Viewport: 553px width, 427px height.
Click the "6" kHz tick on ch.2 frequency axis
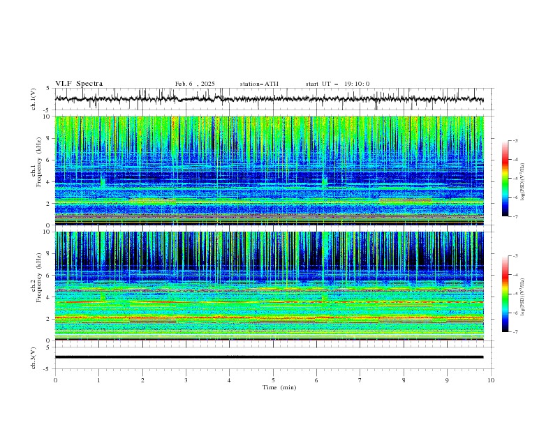49,276
